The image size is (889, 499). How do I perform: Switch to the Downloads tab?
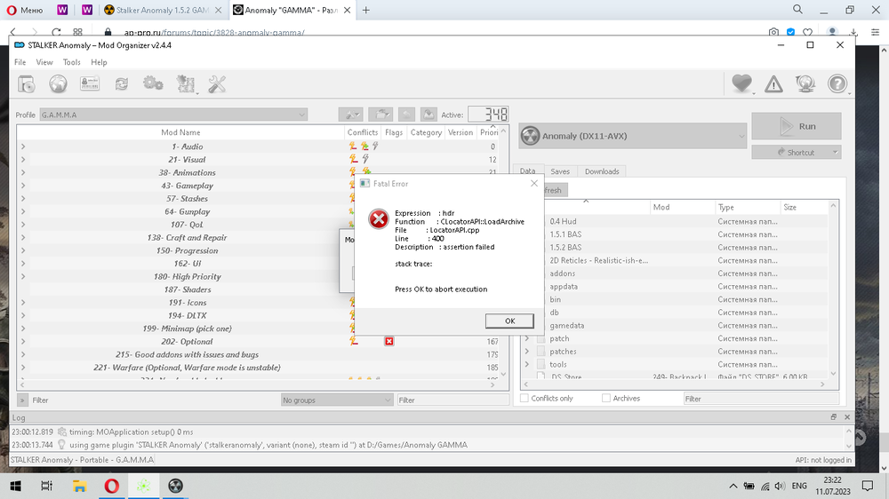point(602,171)
